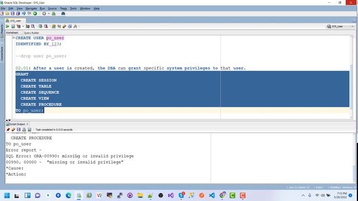Image resolution: width=358 pixels, height=201 pixels.
Task: Click the blue Back arrow toolbar icon
Action: point(23,13)
